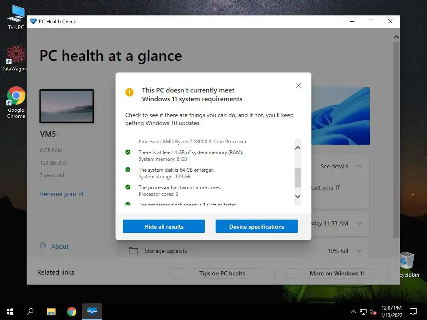This screenshot has height=320, width=427.
Task: Show hidden system tray icons
Action: [x=353, y=312]
